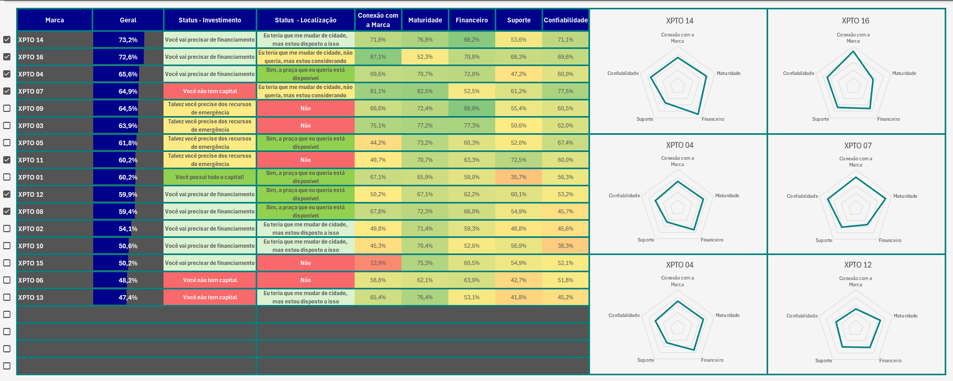Select the checkbox for XPTO 06
The height and width of the screenshot is (381, 953).
(x=7, y=280)
